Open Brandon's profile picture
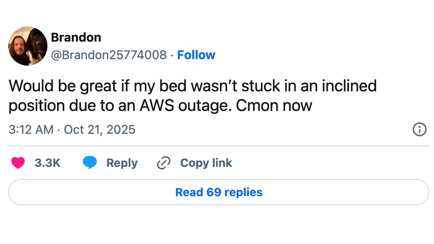434x244 pixels. point(28,46)
